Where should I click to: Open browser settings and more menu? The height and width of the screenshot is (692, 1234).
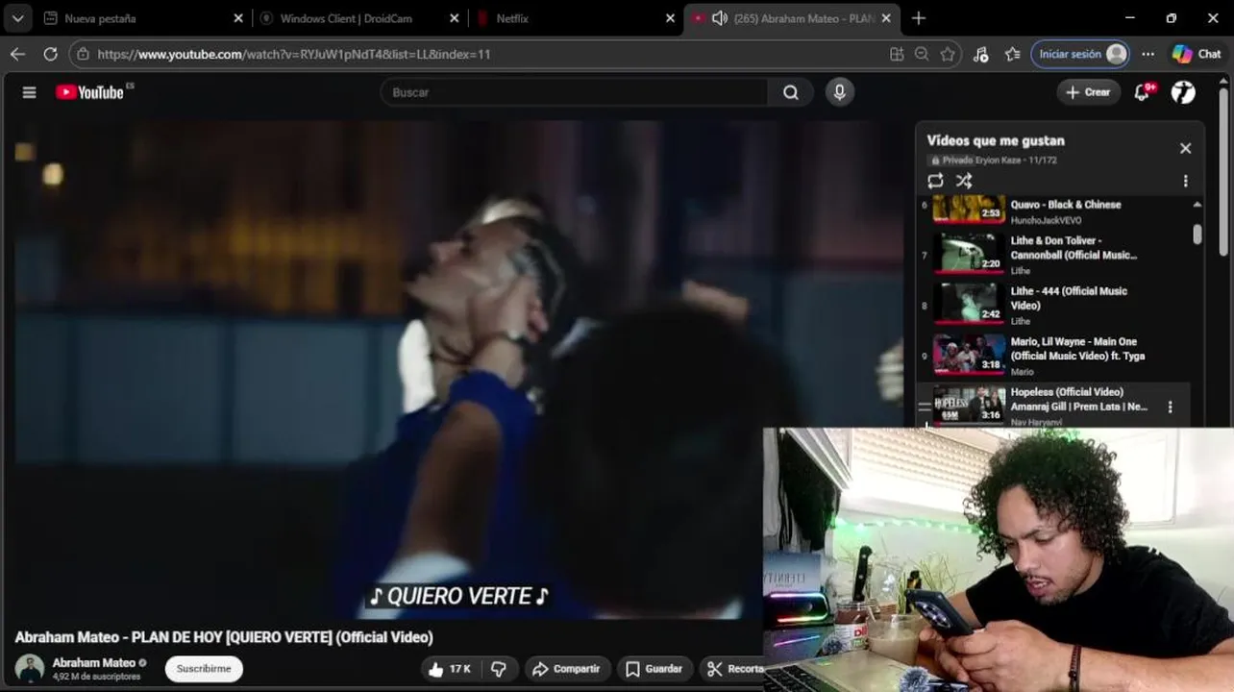pyautogui.click(x=1148, y=54)
